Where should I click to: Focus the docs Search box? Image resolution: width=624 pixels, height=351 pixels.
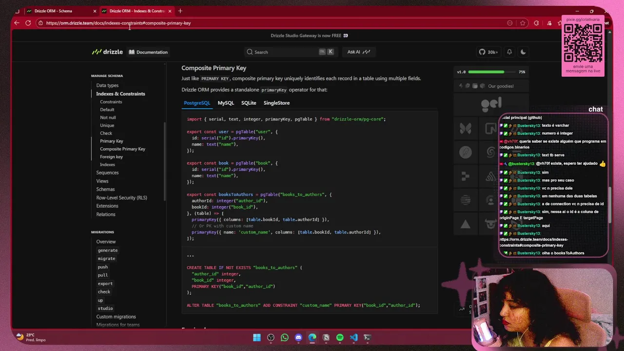[x=291, y=52]
